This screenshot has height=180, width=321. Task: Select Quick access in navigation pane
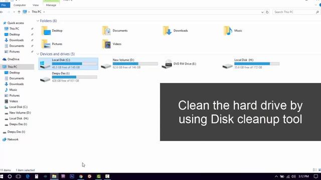coord(16,23)
